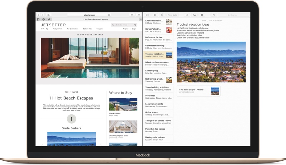Open the Notes share dropdown

(x=214, y=15)
